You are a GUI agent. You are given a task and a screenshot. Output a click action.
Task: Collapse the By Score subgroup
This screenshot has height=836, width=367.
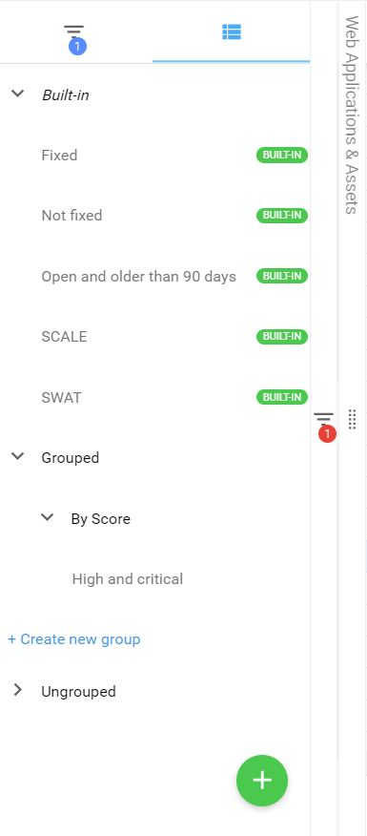(48, 517)
